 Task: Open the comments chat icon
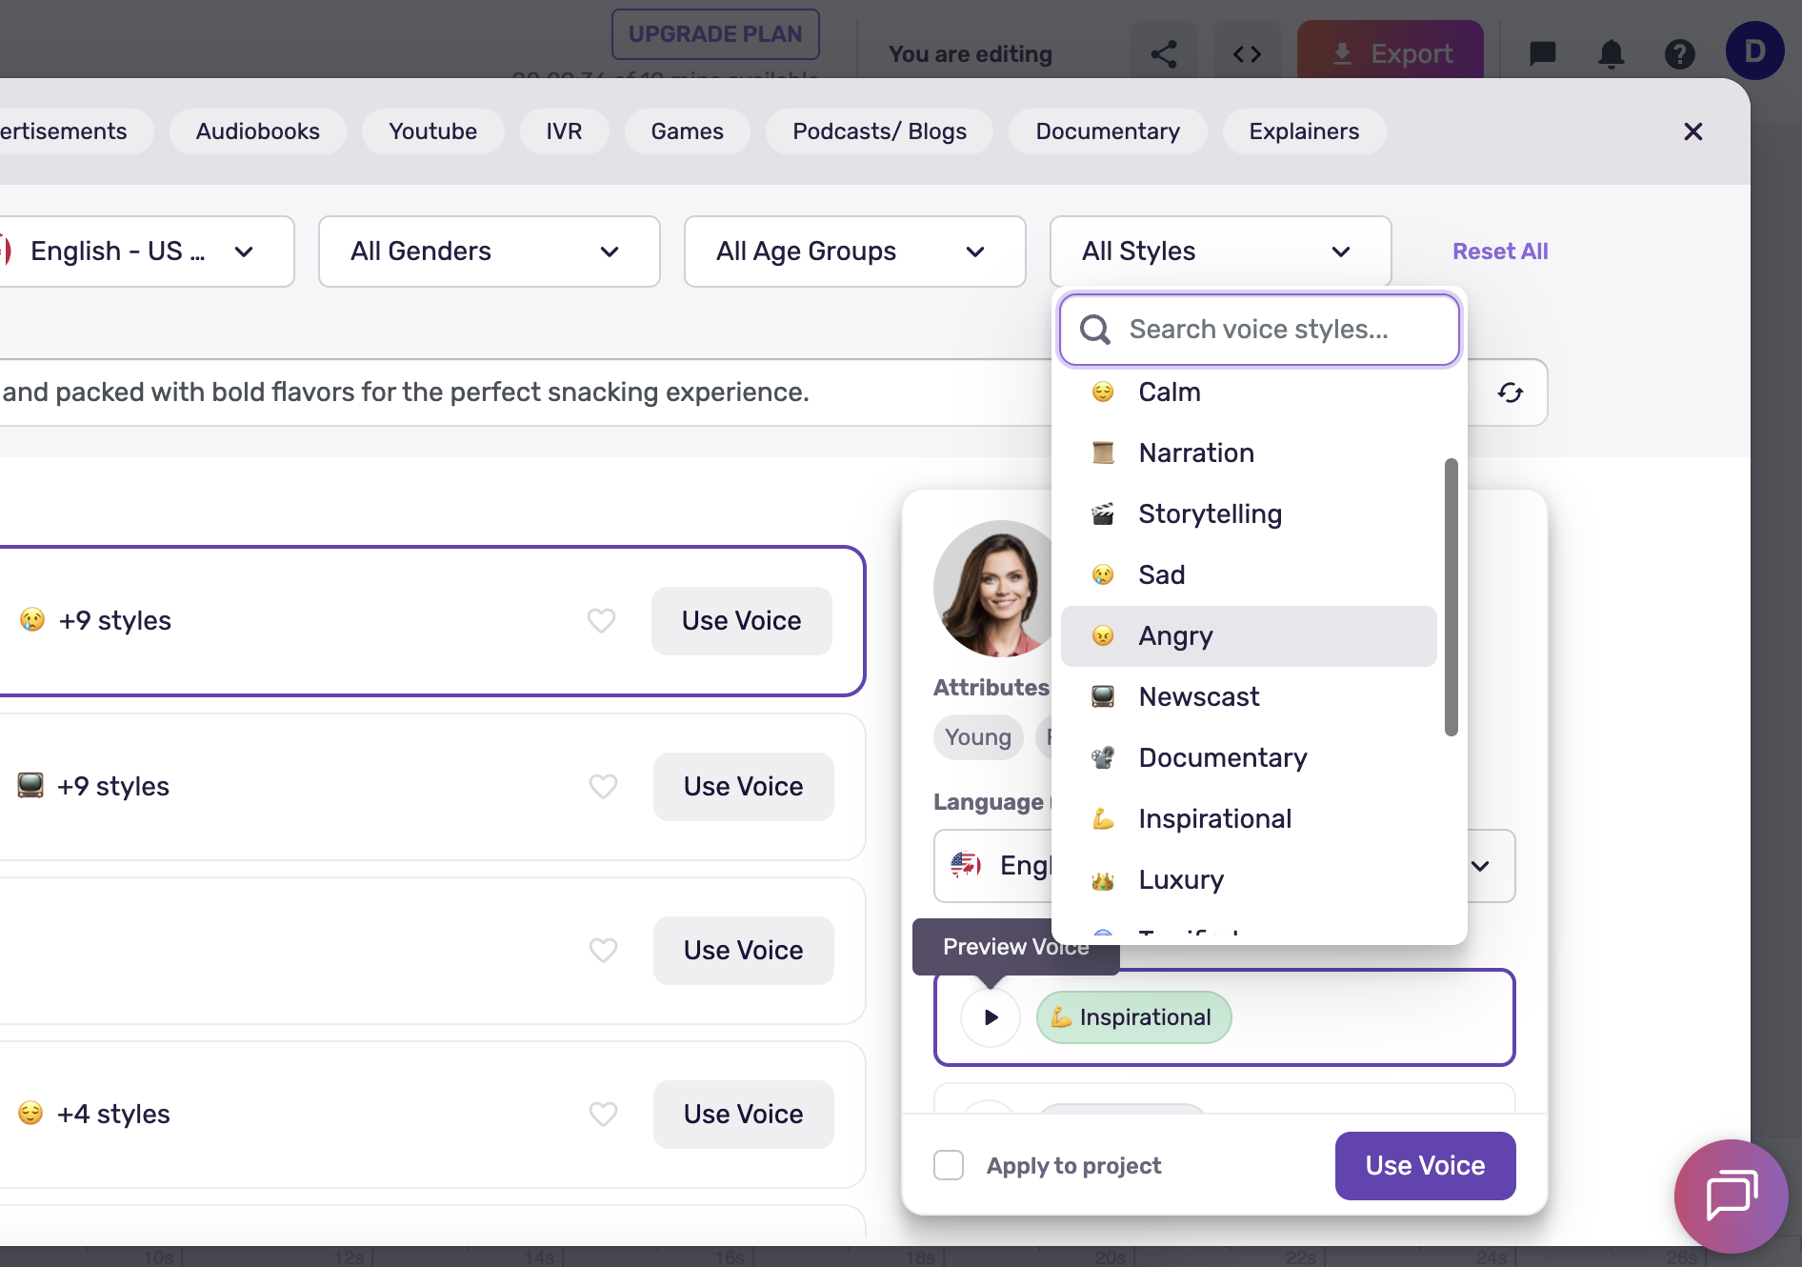pyautogui.click(x=1542, y=54)
